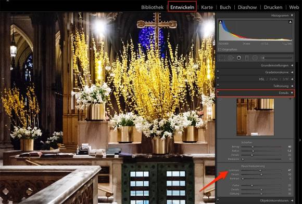Click the Betrag sharpening slider
The image size is (302, 204).
(261, 147)
